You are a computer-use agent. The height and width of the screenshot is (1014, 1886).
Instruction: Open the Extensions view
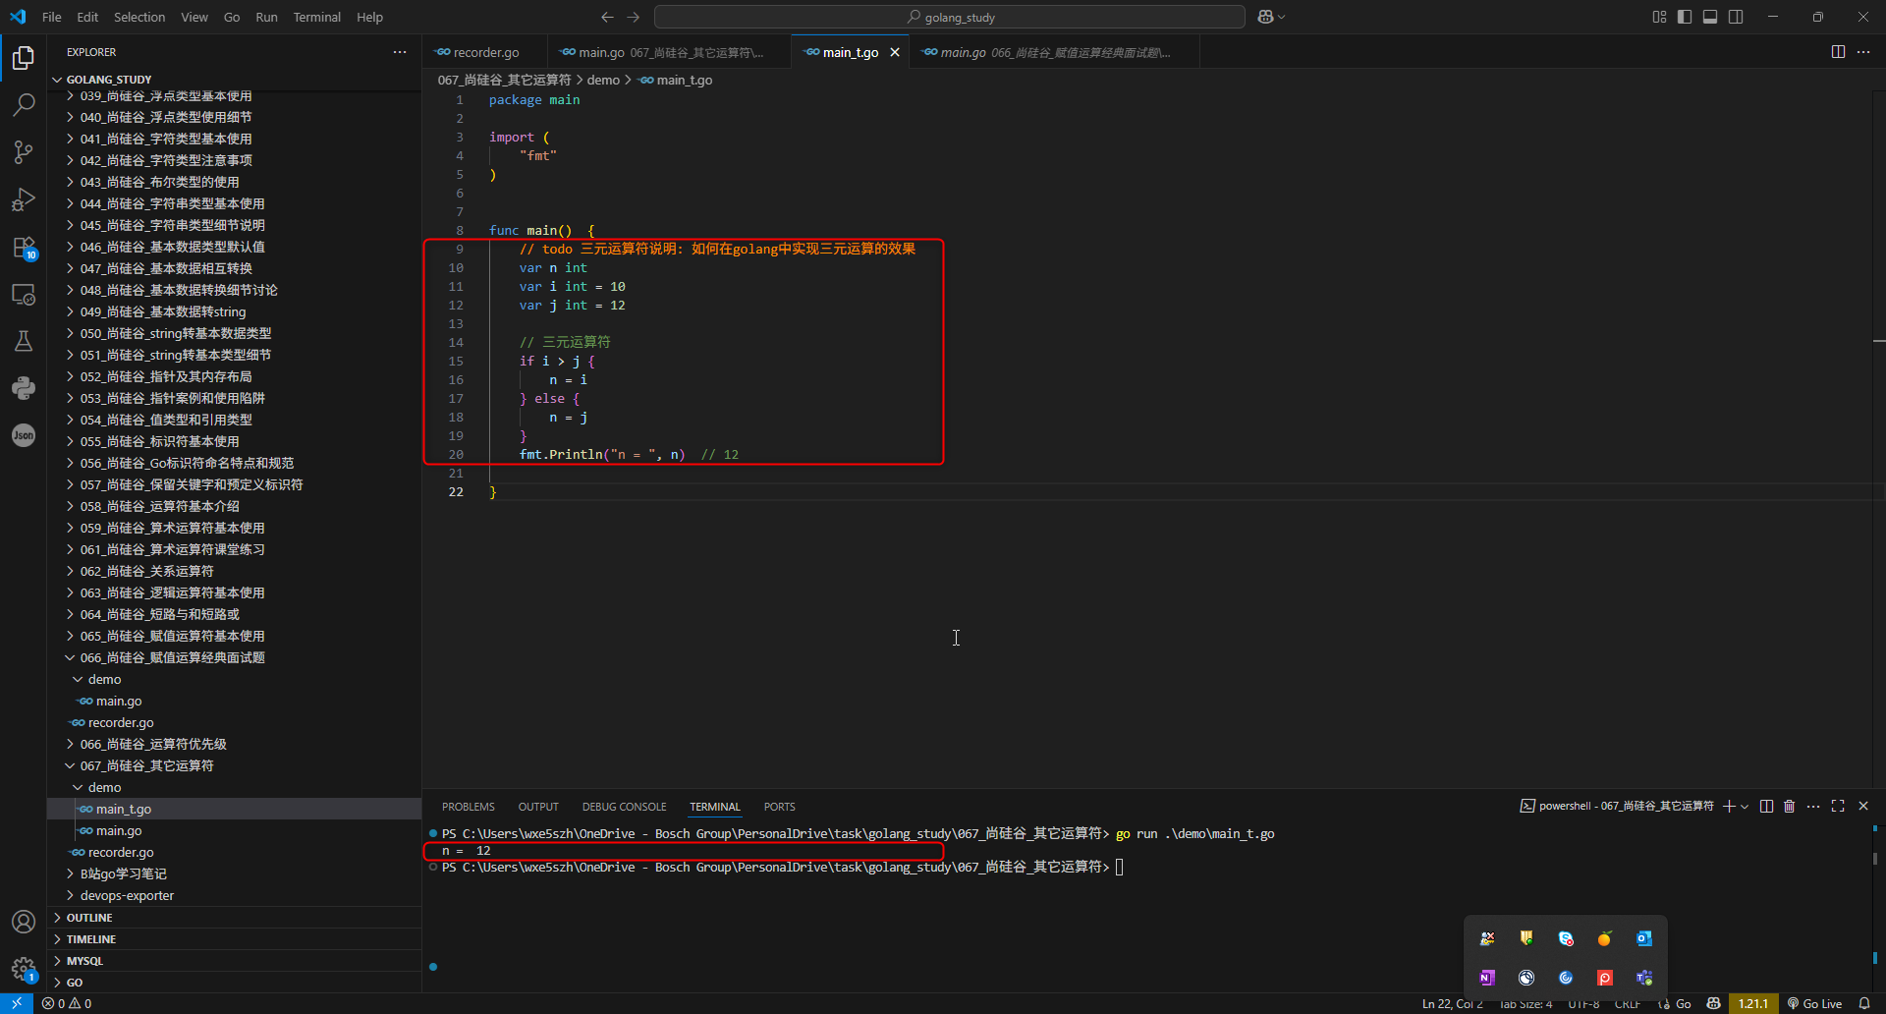(24, 247)
